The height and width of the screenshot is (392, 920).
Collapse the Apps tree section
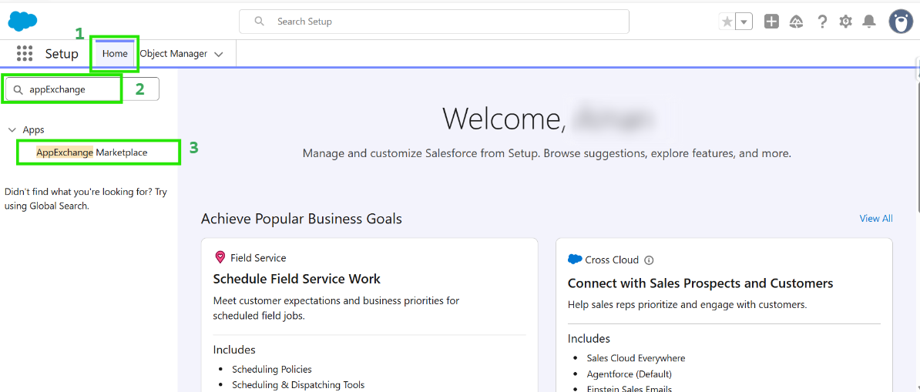tap(12, 130)
